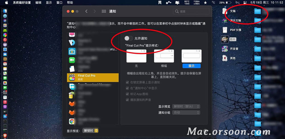
Task: Click the 60°C temperature menu bar readout
Action: [x=187, y=3]
